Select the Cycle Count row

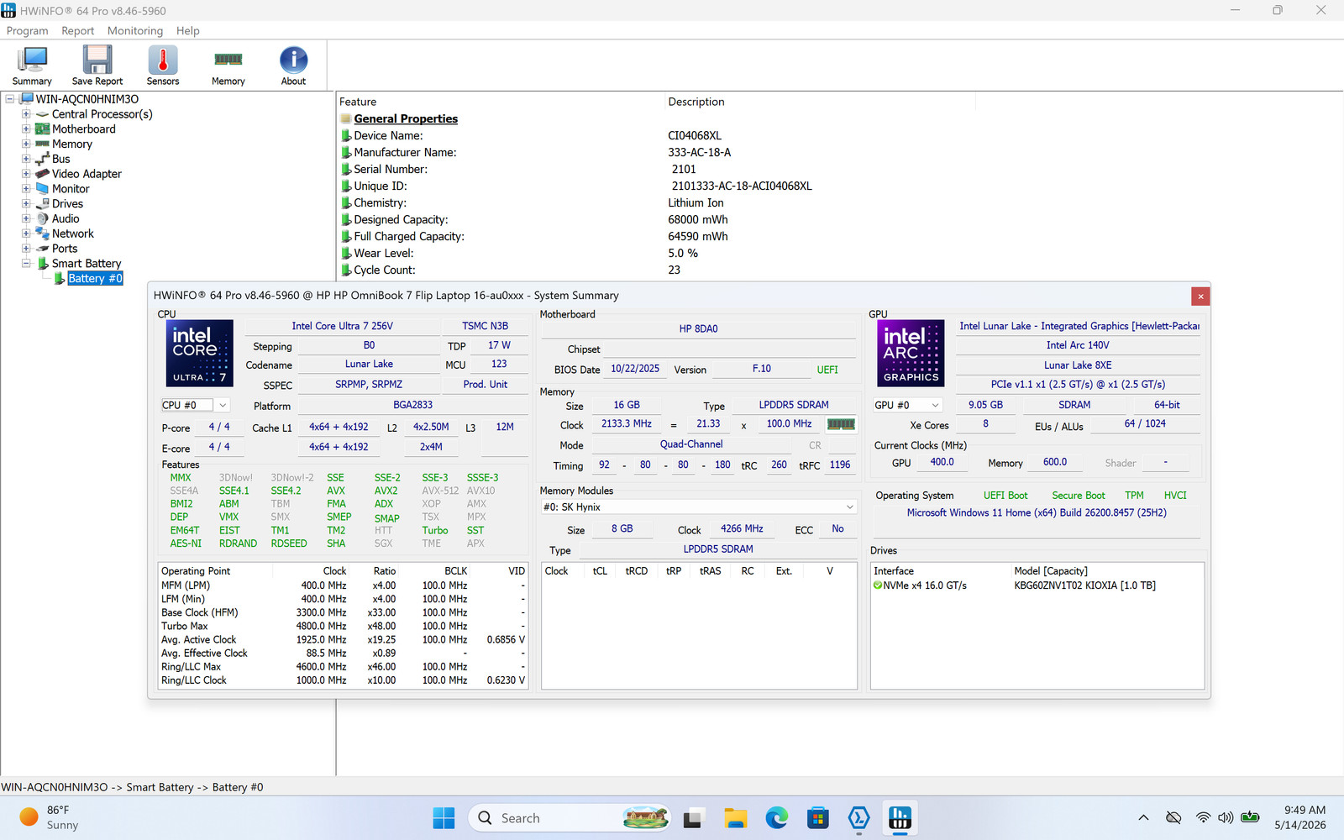[x=511, y=270]
